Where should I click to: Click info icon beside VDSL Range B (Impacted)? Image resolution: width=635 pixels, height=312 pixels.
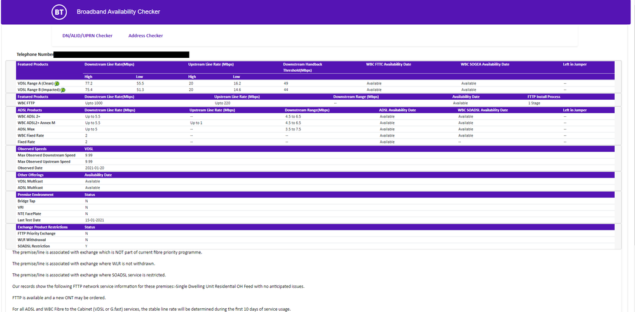(62, 90)
